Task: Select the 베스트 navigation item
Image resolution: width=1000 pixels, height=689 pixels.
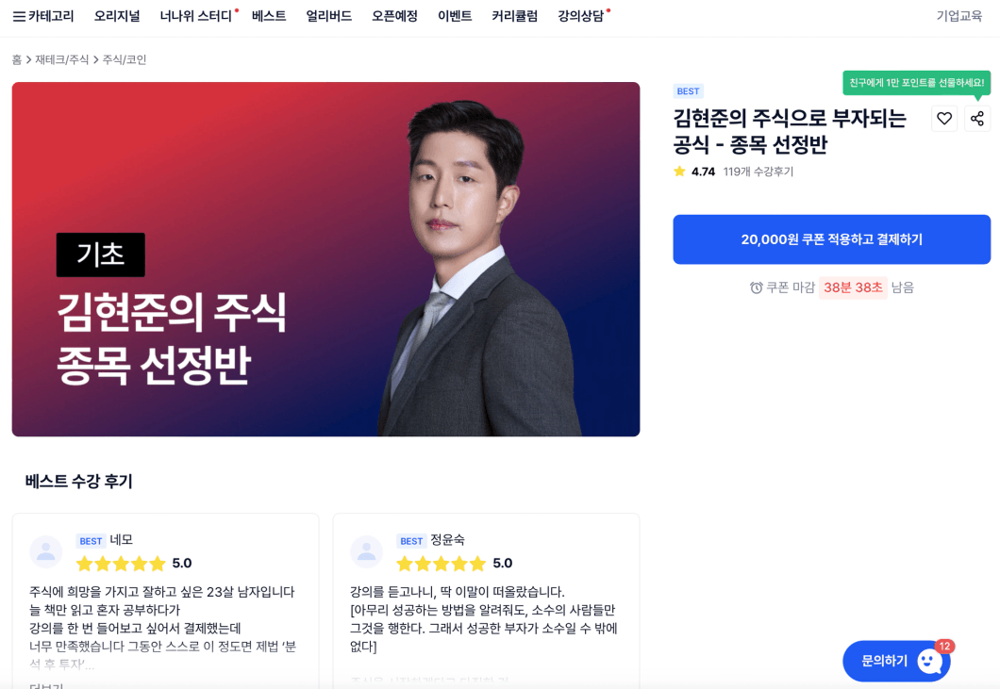Action: click(269, 16)
